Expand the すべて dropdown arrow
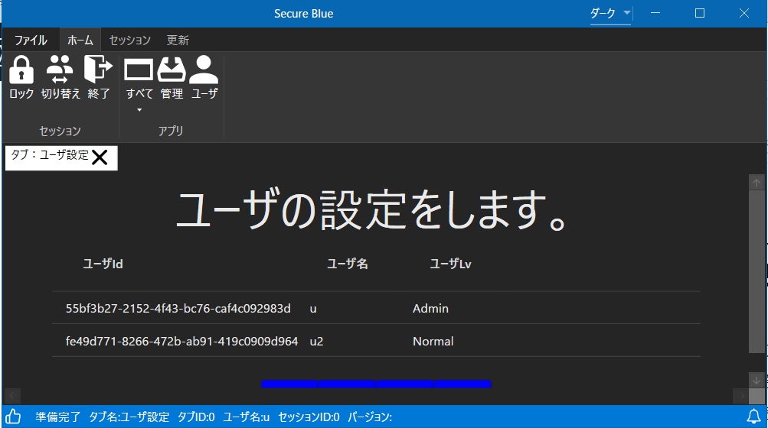This screenshot has height=428, width=768. (x=139, y=109)
